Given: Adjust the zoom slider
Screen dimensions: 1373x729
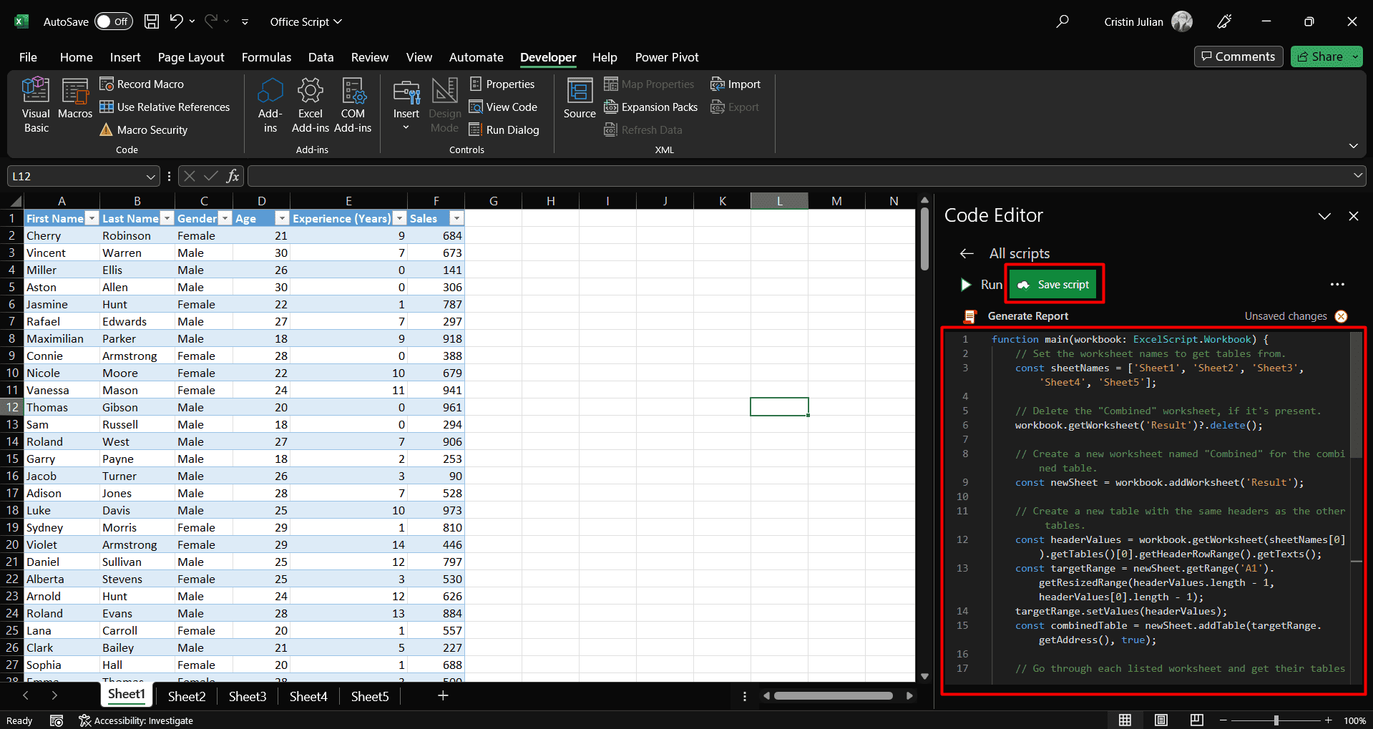Looking at the screenshot, I should (1276, 720).
